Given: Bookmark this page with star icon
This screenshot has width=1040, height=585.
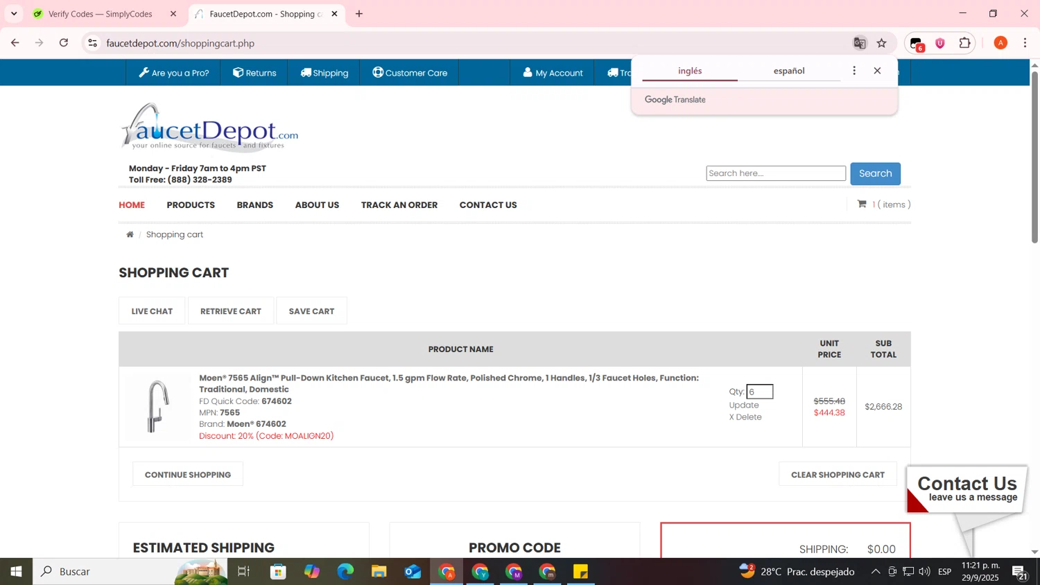Looking at the screenshot, I should click(882, 43).
